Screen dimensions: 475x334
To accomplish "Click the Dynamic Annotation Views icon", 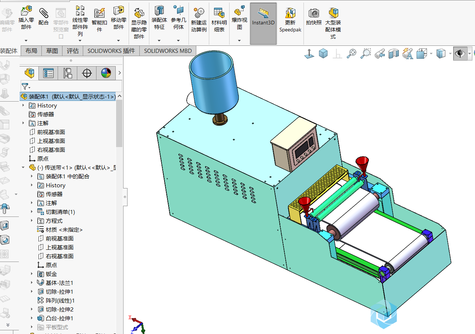I will (407, 54).
